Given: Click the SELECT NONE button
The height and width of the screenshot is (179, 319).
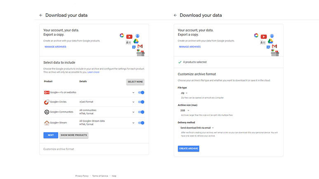Looking at the screenshot, I should click(x=135, y=82).
